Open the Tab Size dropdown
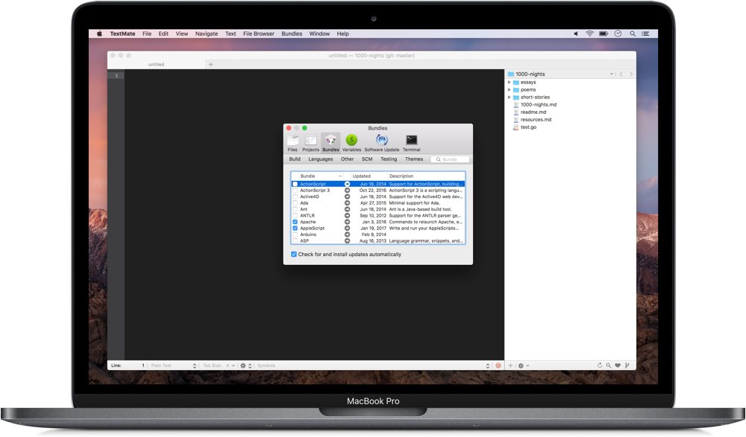Screen dimensions: 746x437 click(x=219, y=366)
